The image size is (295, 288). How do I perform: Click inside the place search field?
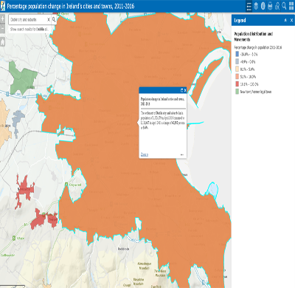(x=27, y=20)
